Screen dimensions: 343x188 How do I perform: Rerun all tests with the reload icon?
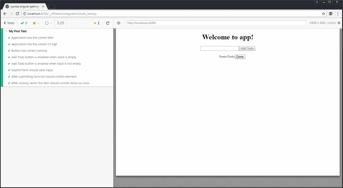click(108, 23)
